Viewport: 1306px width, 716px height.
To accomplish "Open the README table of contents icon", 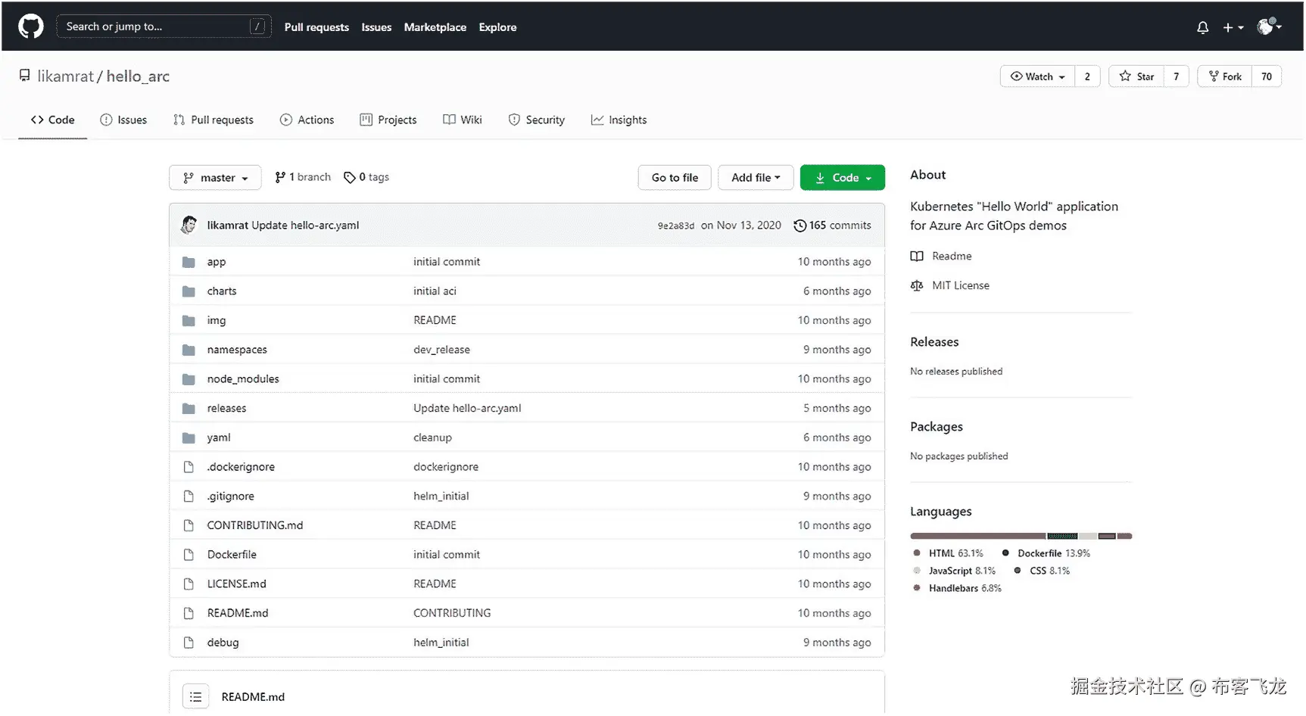I will coord(195,696).
